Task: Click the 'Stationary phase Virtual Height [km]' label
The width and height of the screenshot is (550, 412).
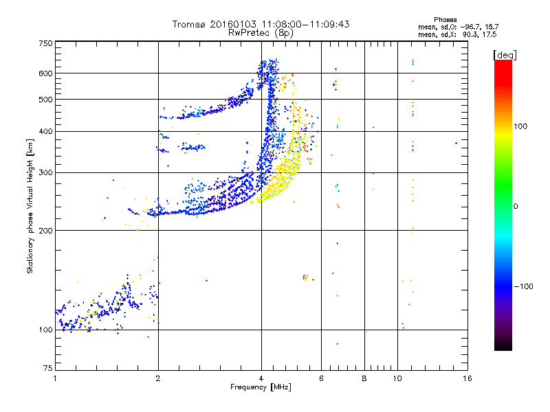Action: click(x=30, y=206)
